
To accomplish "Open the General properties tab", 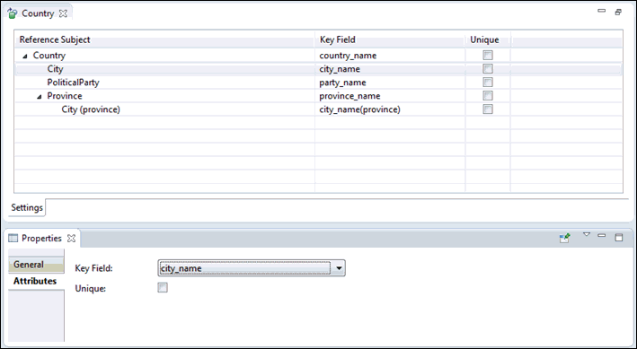I will (x=36, y=265).
